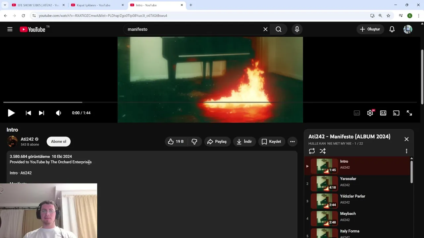Click the playlist panel scrollbar
The image size is (424, 238).
point(412,171)
